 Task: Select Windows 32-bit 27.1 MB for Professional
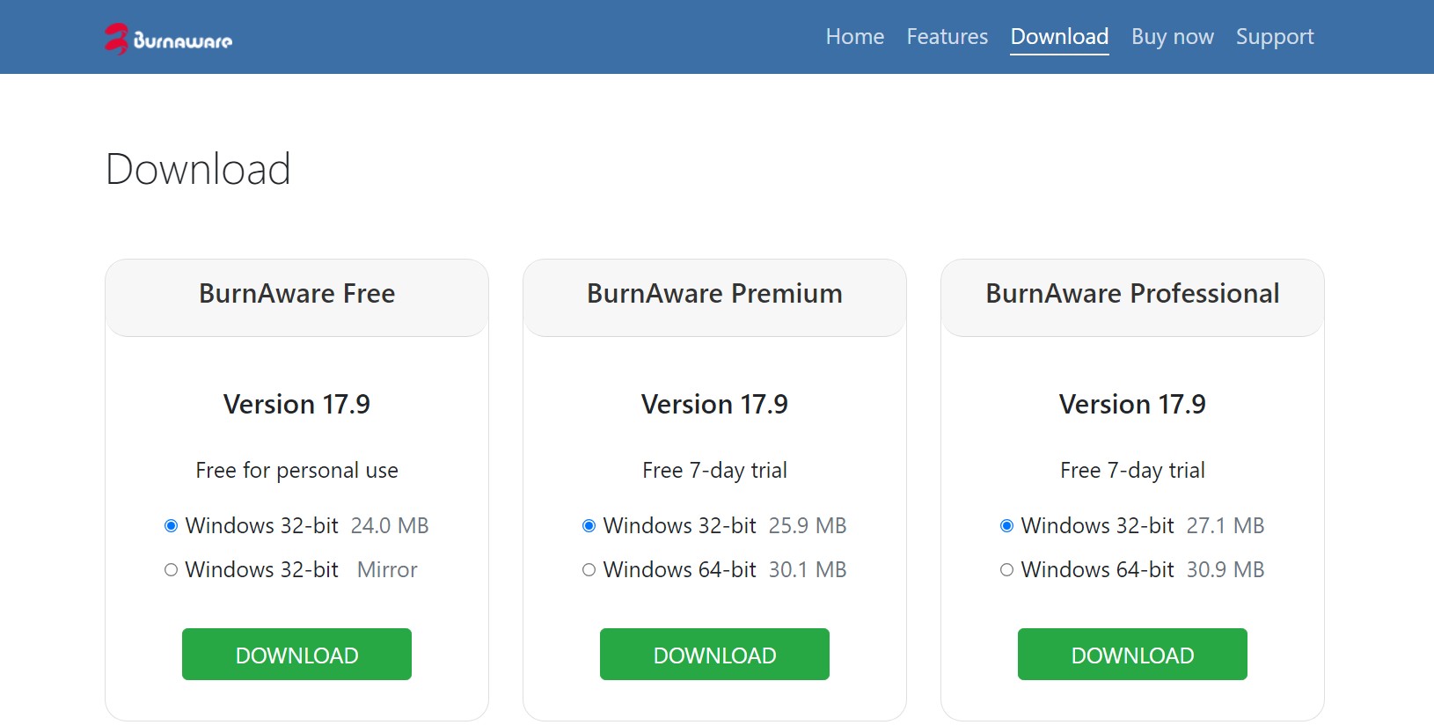pos(1006,526)
